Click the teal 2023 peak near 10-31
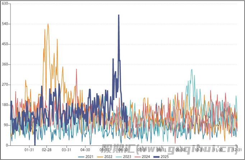 pyautogui.click(x=192, y=70)
